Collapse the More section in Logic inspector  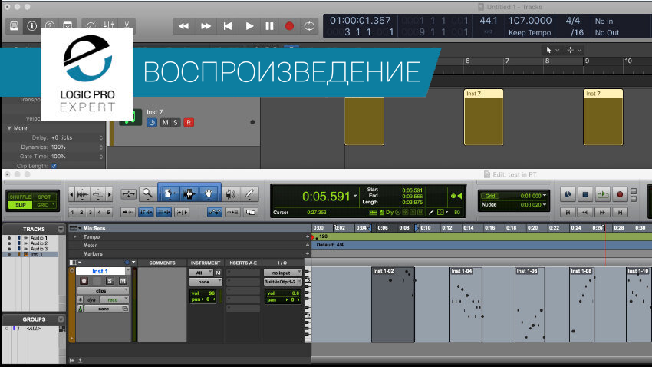tap(9, 128)
